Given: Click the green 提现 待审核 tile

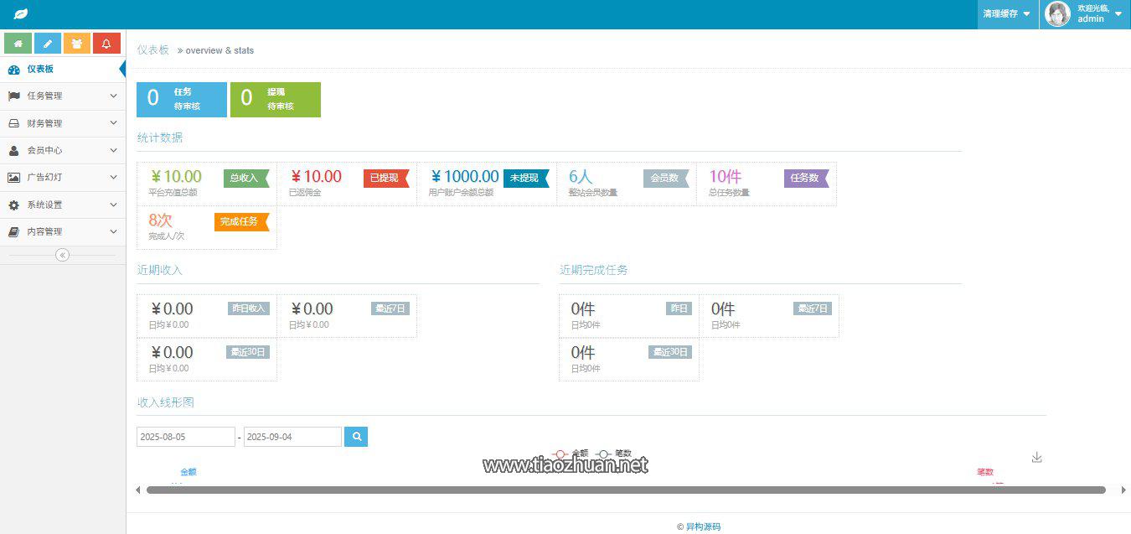Looking at the screenshot, I should tap(276, 99).
